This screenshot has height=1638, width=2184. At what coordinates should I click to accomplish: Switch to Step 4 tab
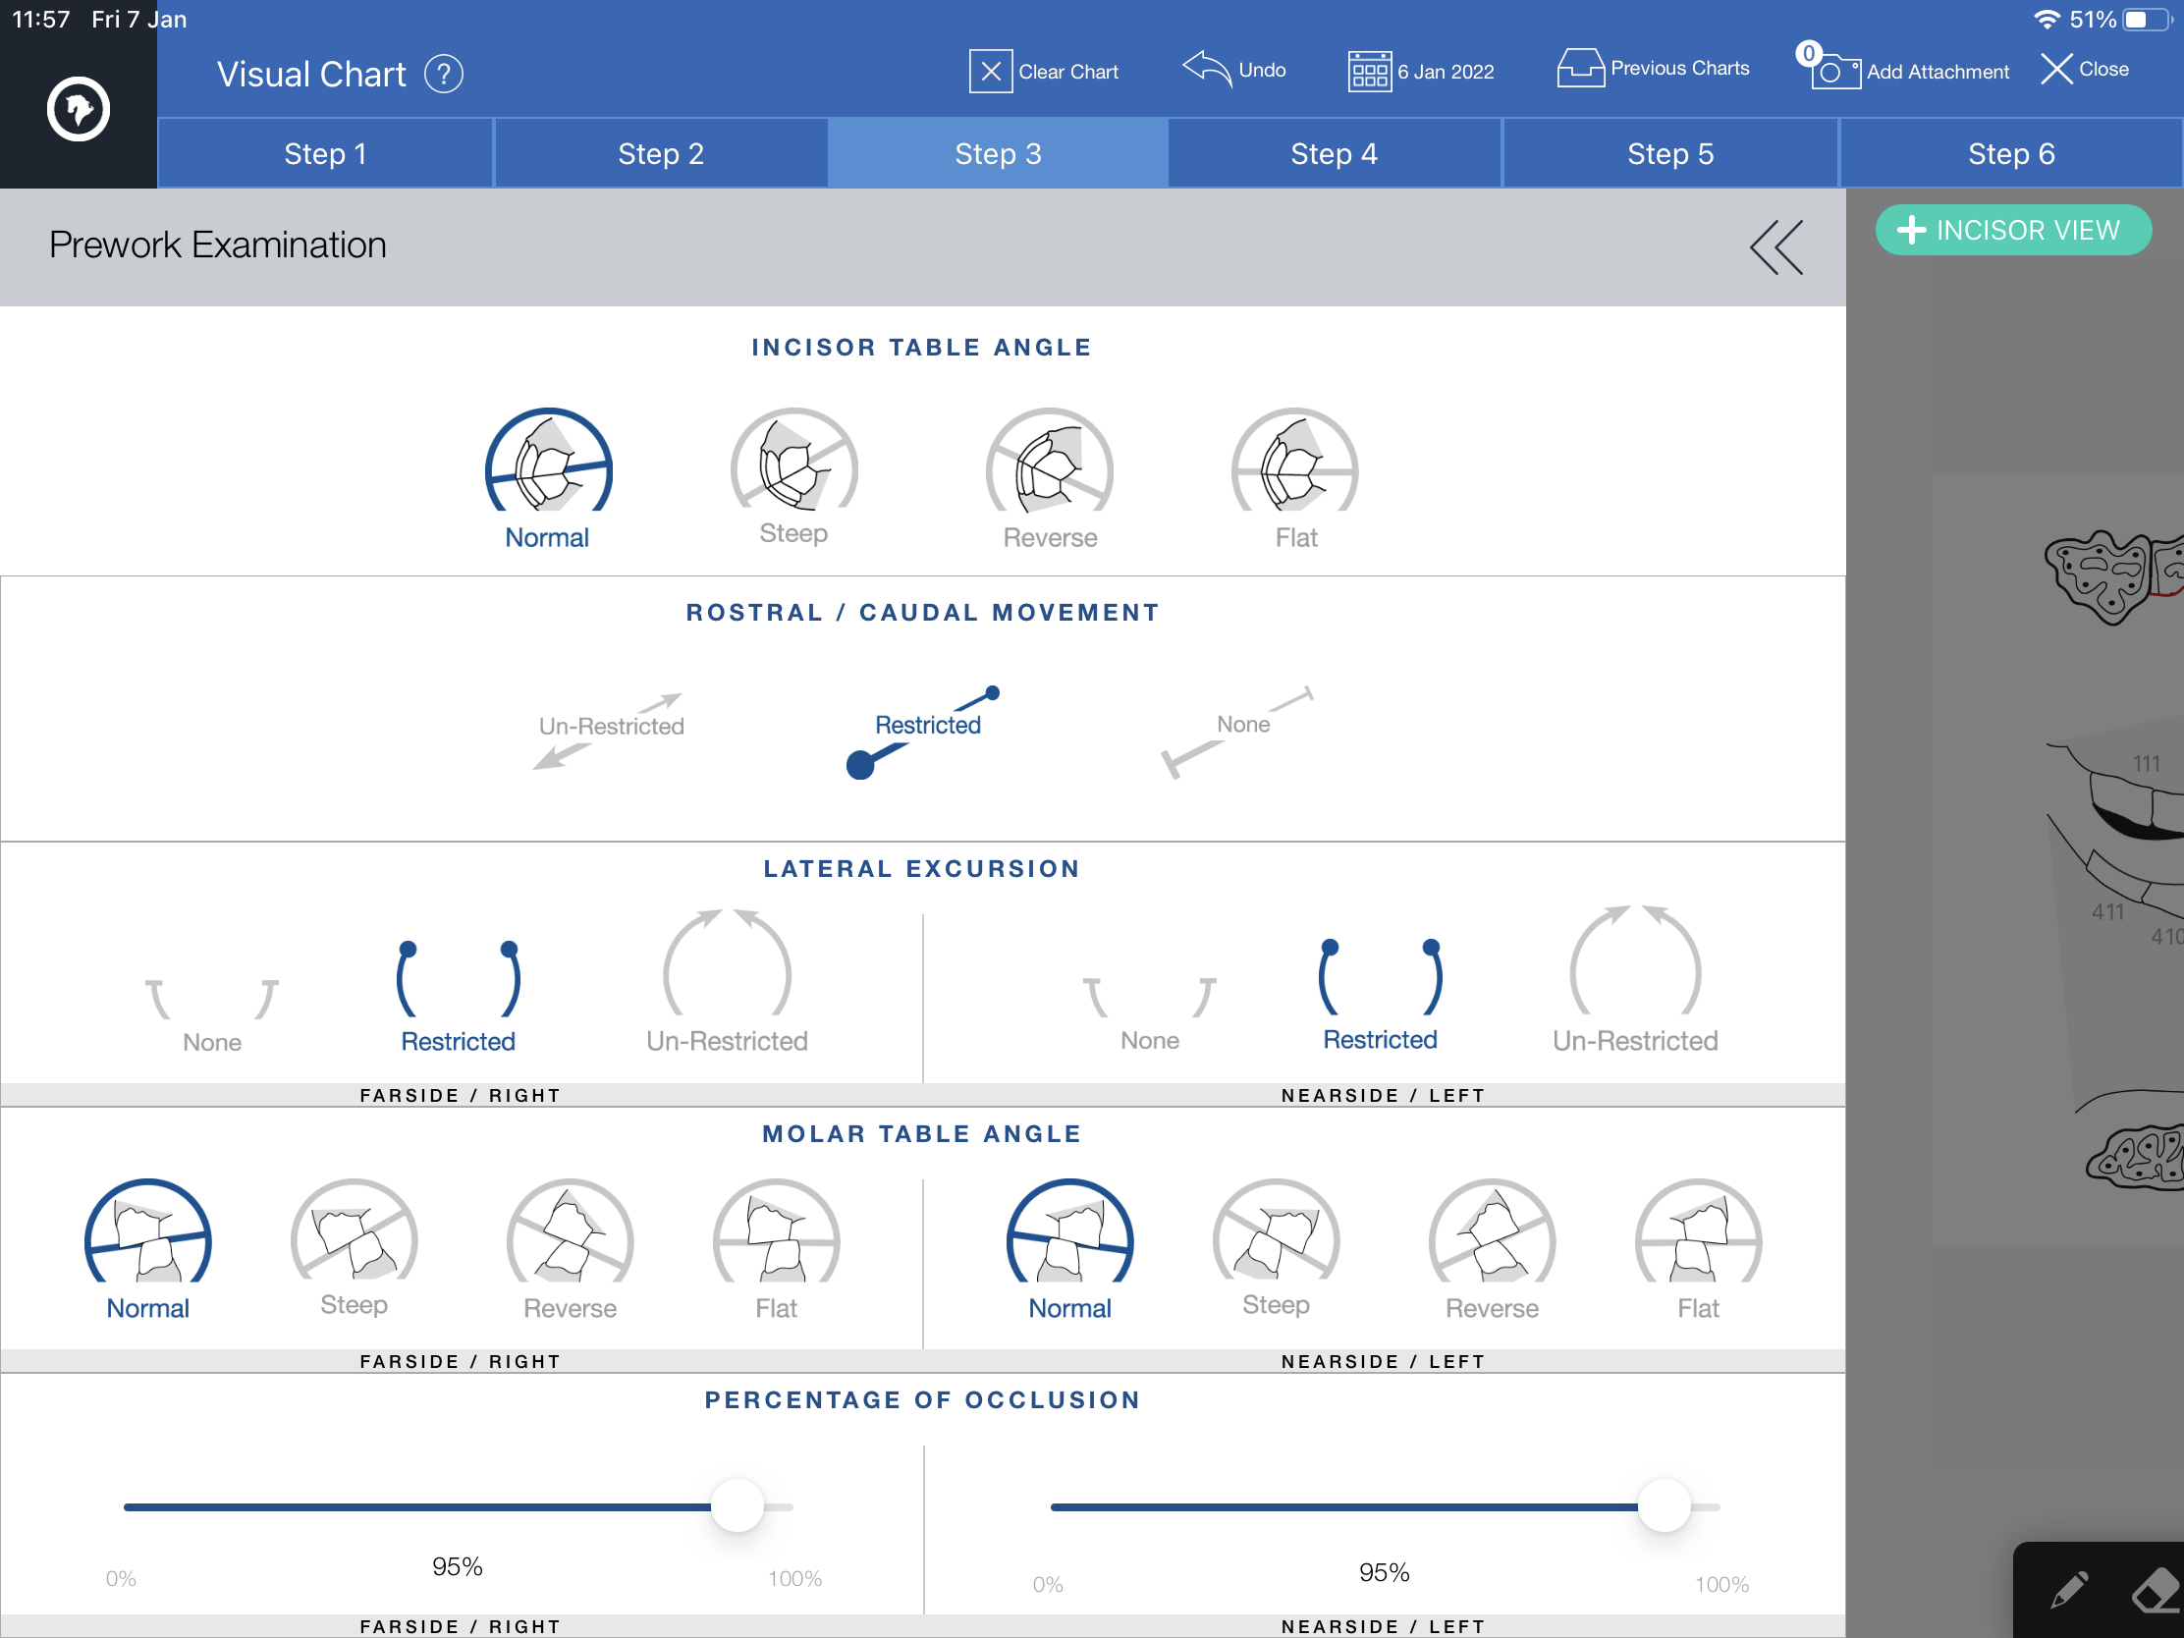tap(1334, 154)
